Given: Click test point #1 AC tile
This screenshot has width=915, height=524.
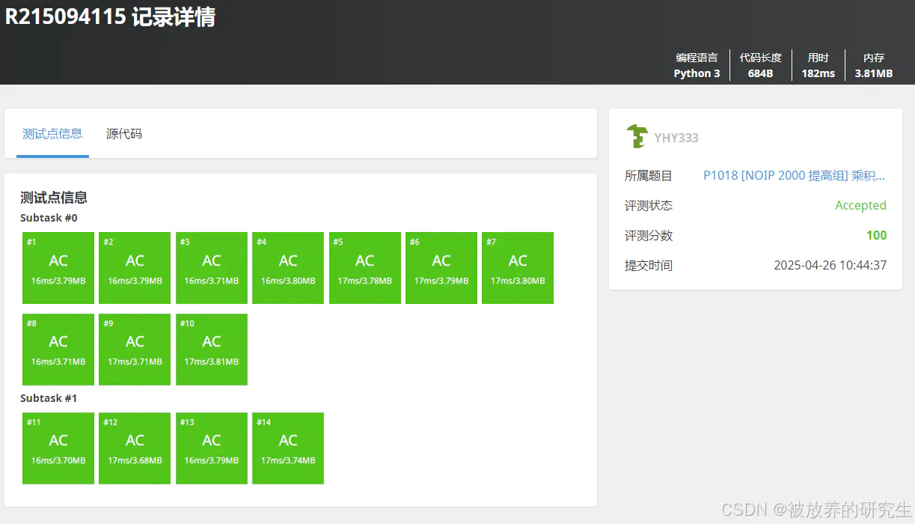Looking at the screenshot, I should pos(58,268).
